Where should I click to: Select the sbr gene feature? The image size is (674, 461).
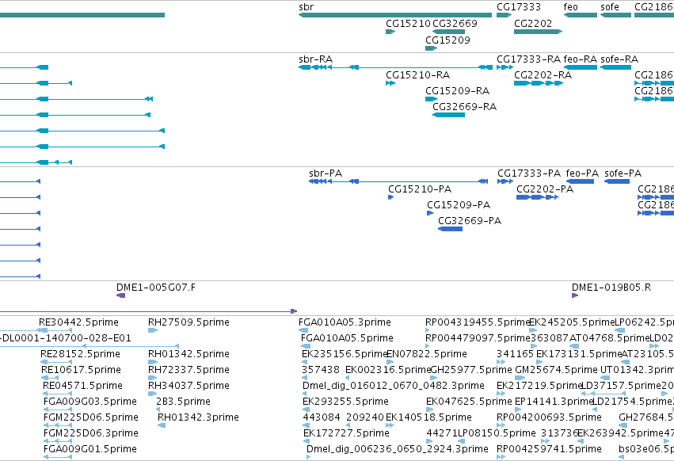[x=395, y=15]
